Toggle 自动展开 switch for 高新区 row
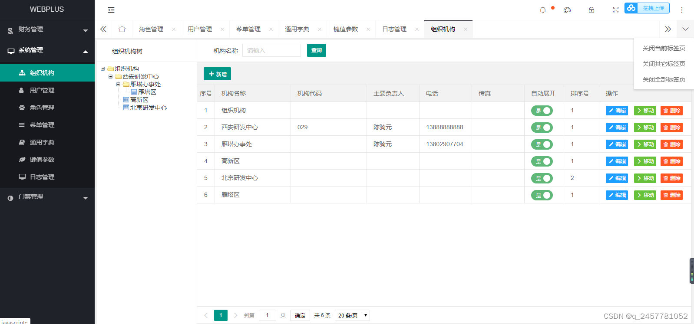Image resolution: width=694 pixels, height=324 pixels. pyautogui.click(x=542, y=161)
